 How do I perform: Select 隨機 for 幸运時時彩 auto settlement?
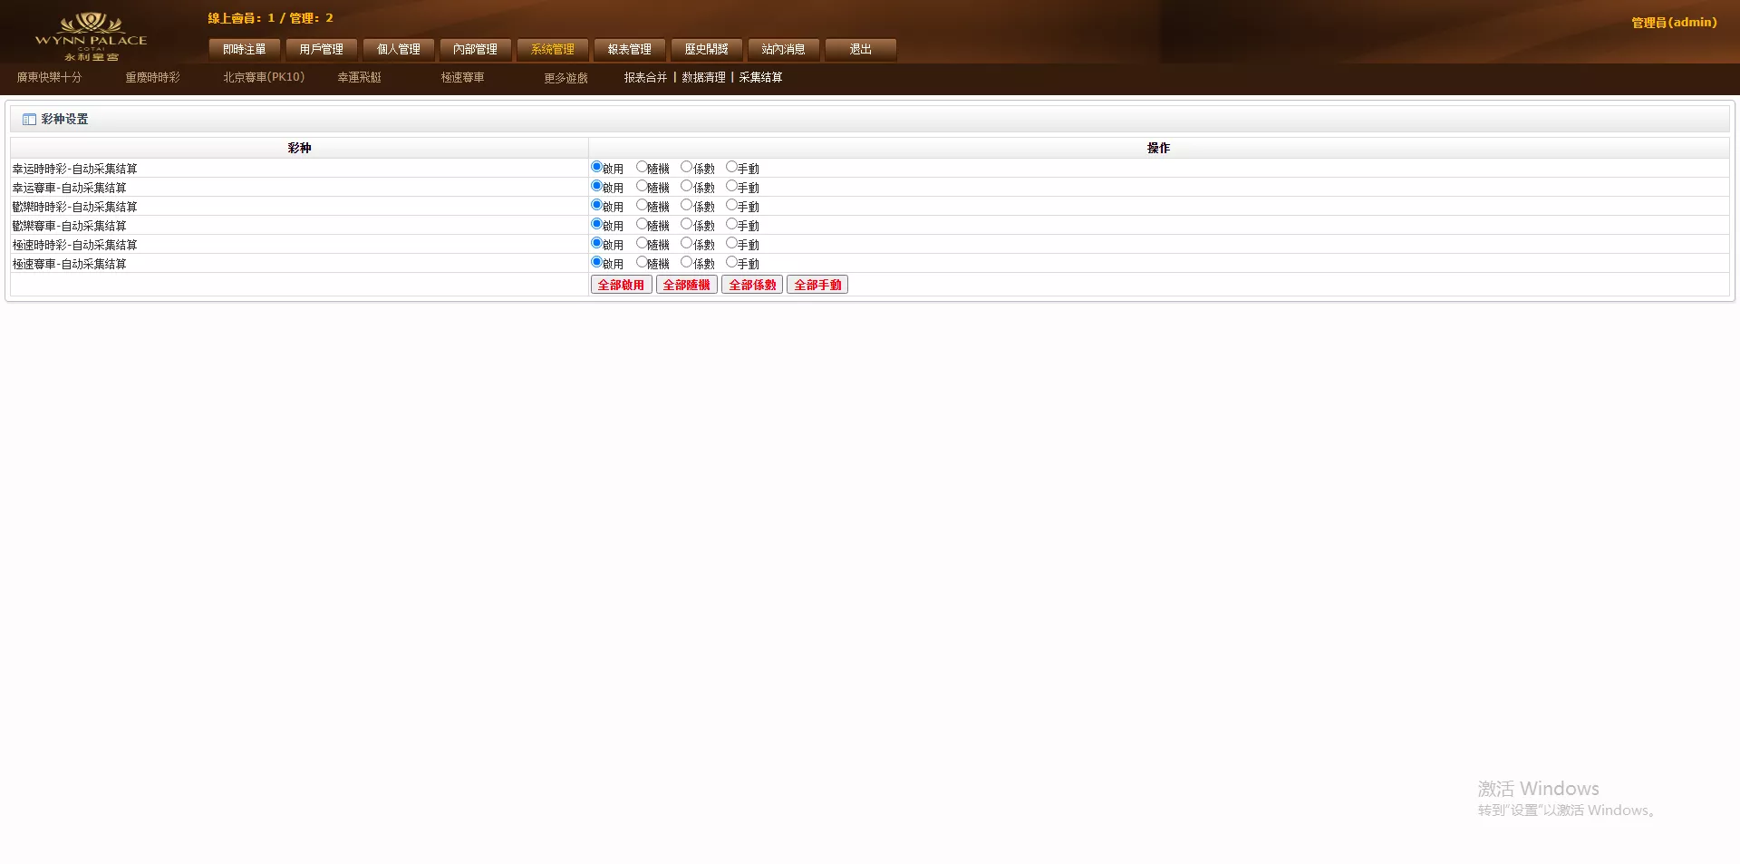pos(642,167)
